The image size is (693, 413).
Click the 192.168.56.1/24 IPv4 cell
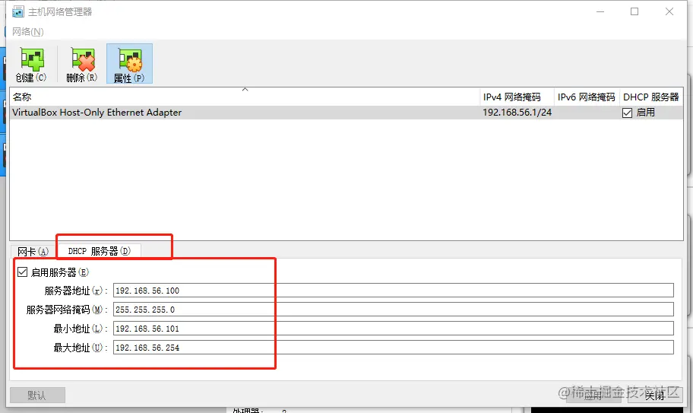point(517,113)
